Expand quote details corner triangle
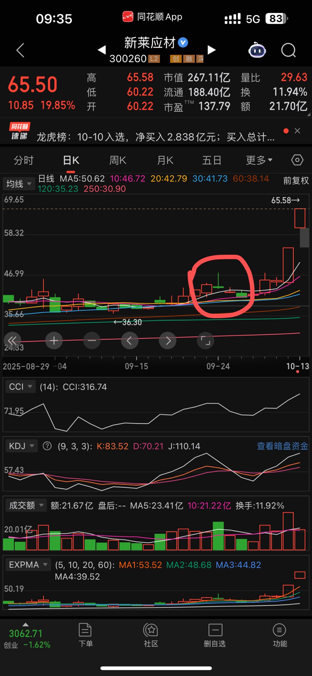Screen dimensions: 312x676 point(309,115)
